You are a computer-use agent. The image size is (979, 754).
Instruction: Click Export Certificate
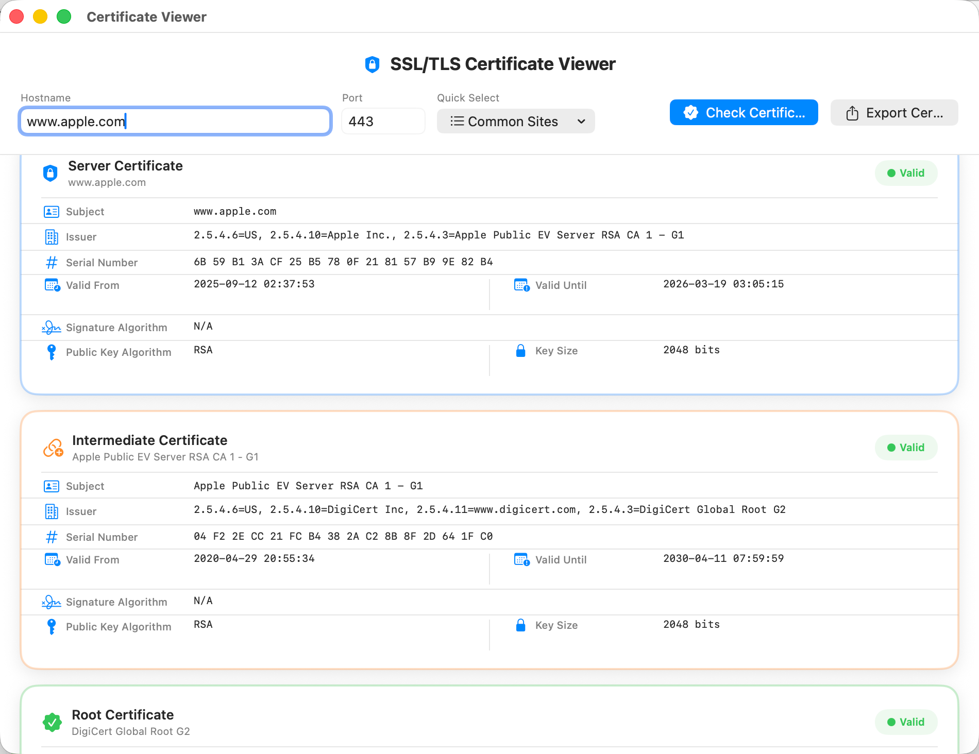coord(894,112)
